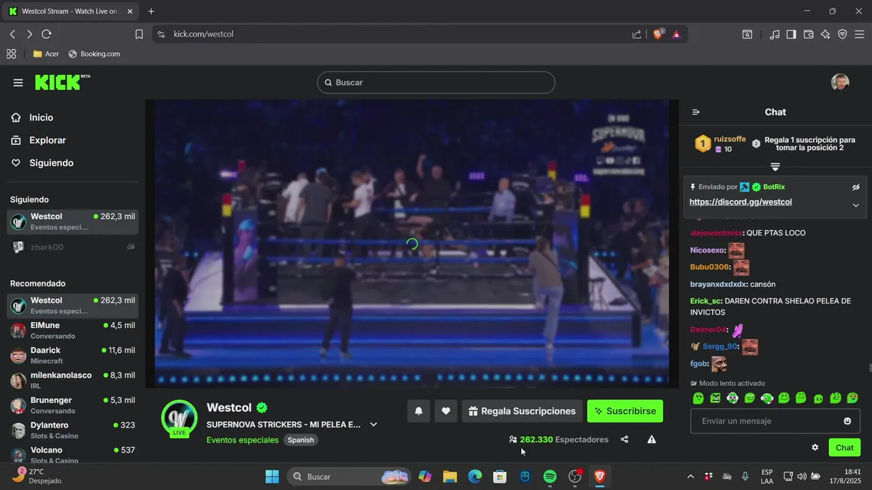Click the Spanish language tag
This screenshot has width=872, height=490.
pyautogui.click(x=300, y=440)
